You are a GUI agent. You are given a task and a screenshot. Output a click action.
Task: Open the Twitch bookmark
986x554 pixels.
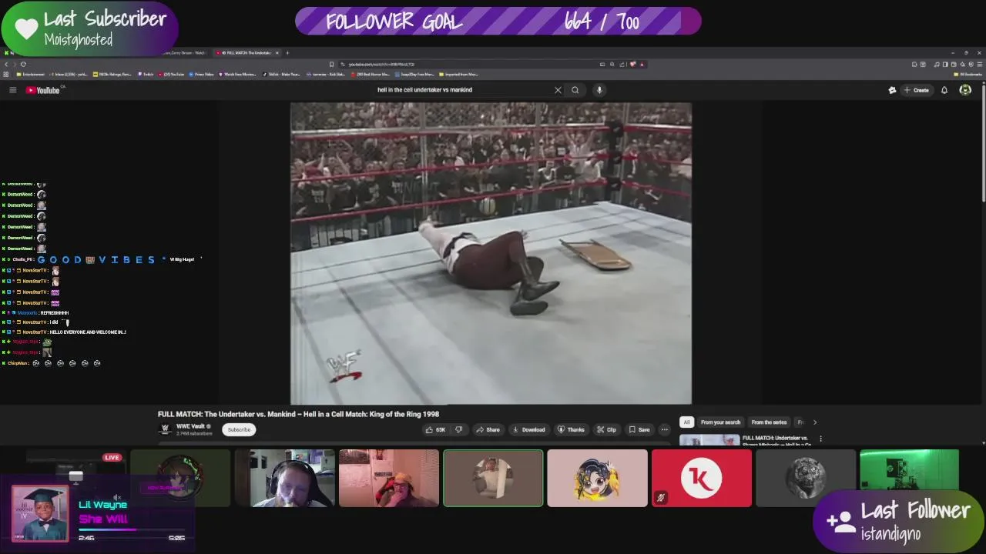tap(145, 75)
